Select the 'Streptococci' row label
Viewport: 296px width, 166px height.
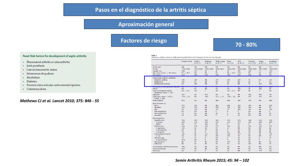(x=159, y=126)
